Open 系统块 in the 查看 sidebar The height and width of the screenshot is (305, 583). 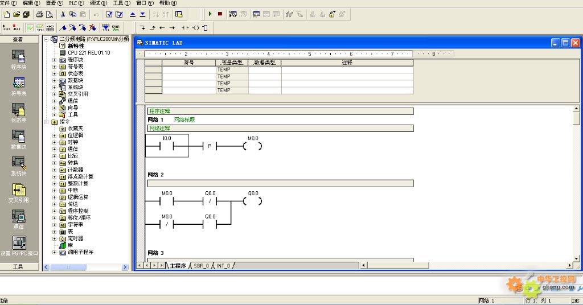click(x=18, y=166)
